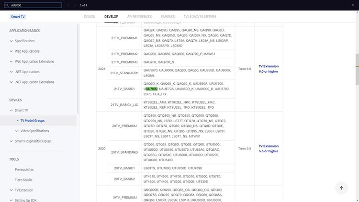The width and height of the screenshot is (359, 202).
Task: Click the 21TV_PREMIUM1 cell
Action: [x=124, y=38]
